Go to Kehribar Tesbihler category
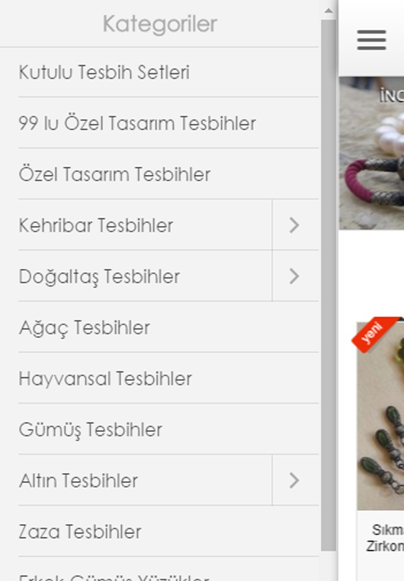Screen dimensions: 404x581 [145, 225]
